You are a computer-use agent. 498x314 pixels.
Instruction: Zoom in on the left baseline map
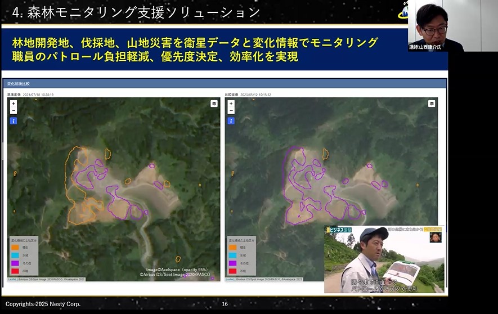point(14,104)
